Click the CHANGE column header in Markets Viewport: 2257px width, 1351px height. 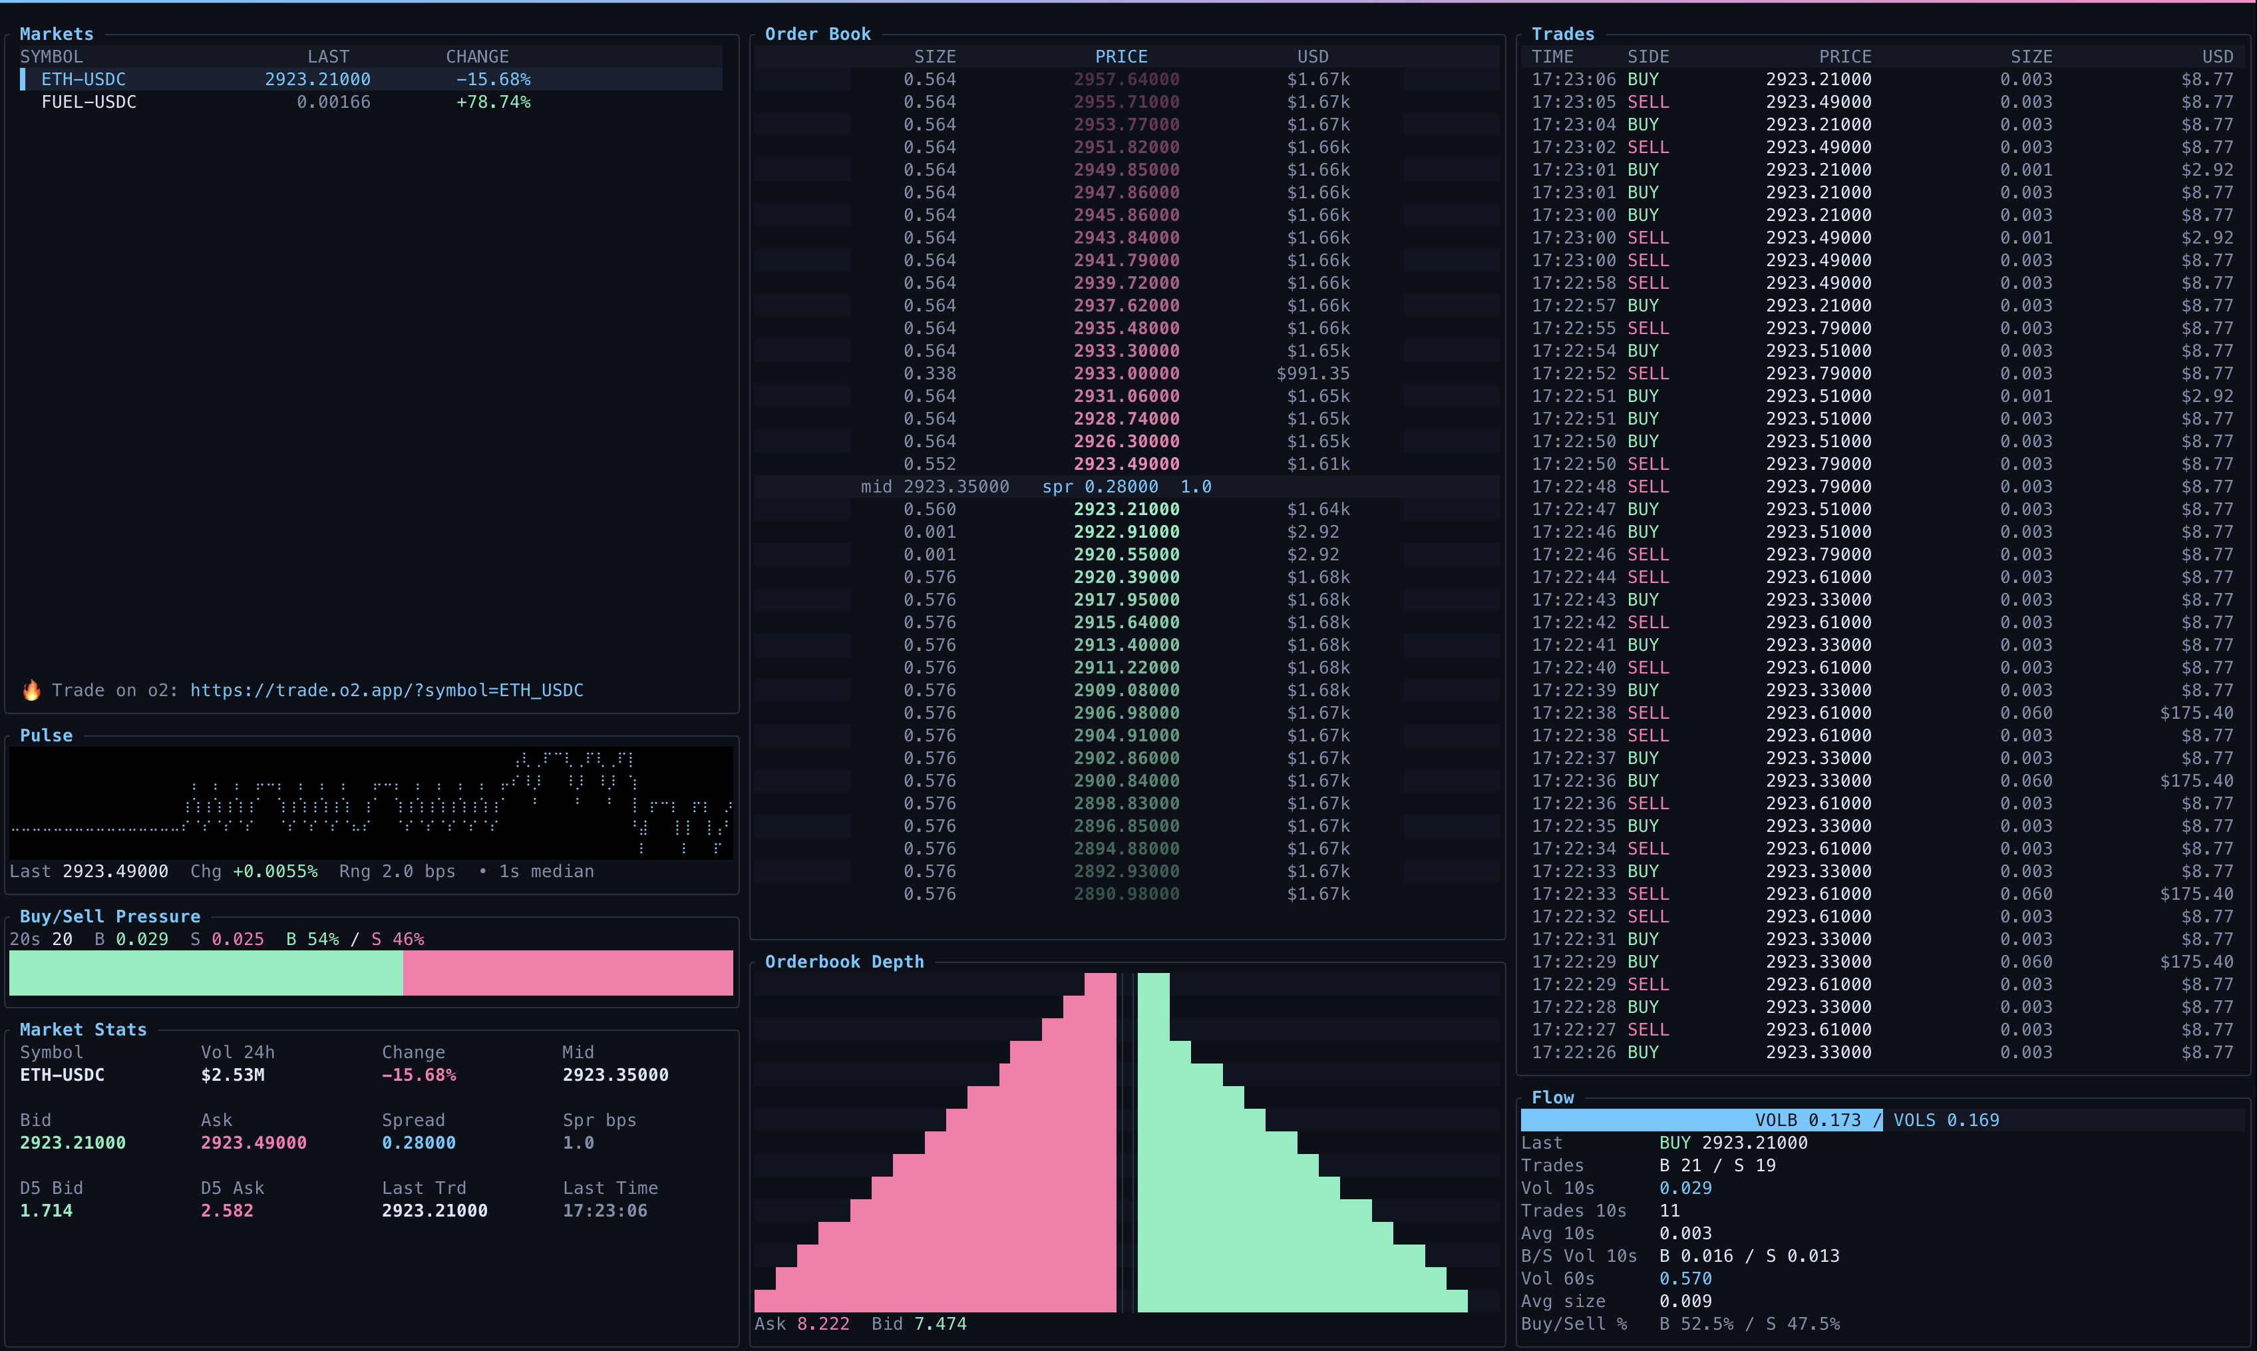click(477, 57)
